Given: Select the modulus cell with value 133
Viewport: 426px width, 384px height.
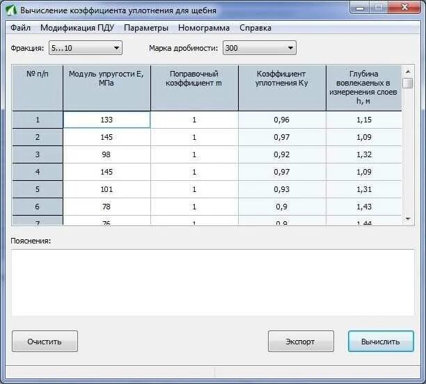Looking at the screenshot, I should (106, 120).
